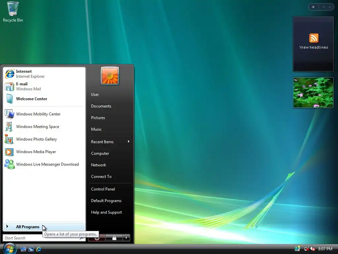
Task: Click View headlines in the feed gadget
Action: (x=314, y=47)
